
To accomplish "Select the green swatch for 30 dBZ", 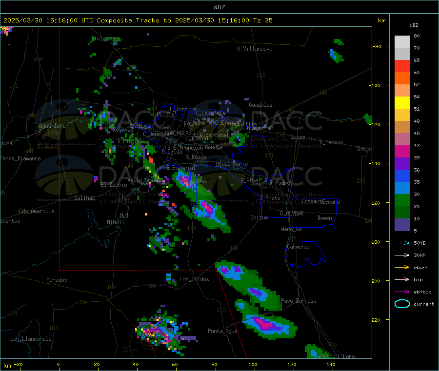I will pyautogui.click(x=402, y=200).
